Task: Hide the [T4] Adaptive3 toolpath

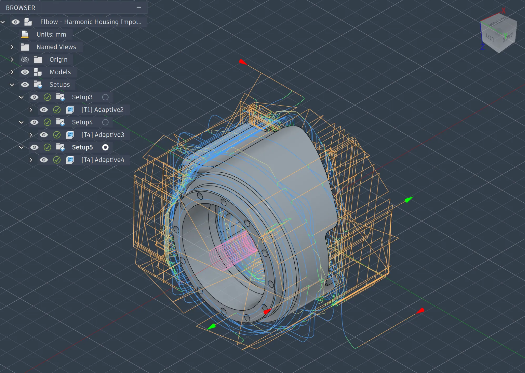Action: 44,135
